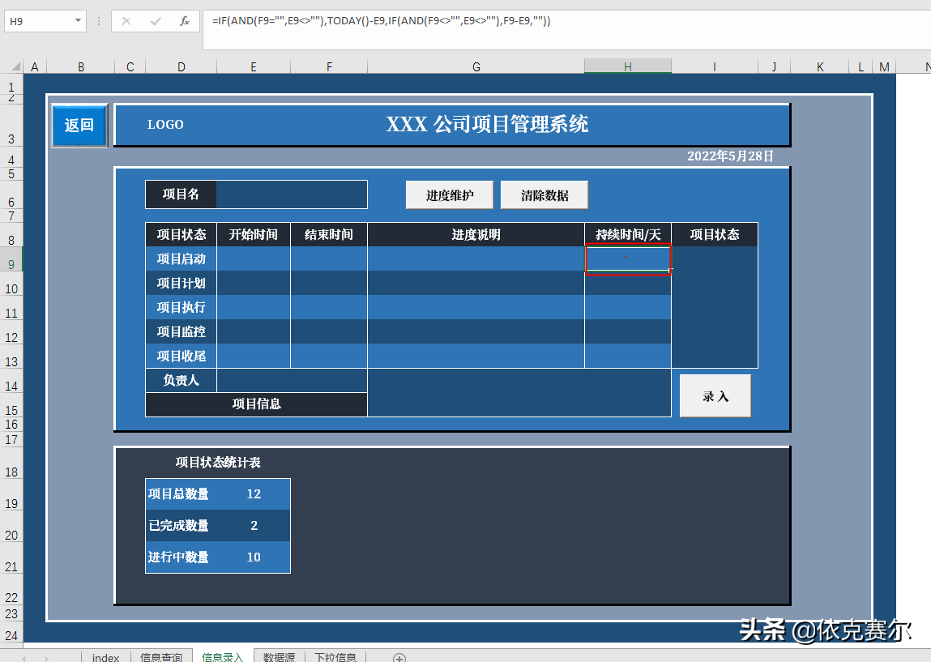The height and width of the screenshot is (662, 931).
Task: Select column F header
Action: pyautogui.click(x=329, y=66)
